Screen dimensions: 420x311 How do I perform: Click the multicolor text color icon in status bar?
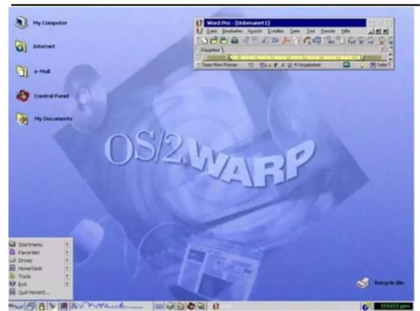[265, 65]
